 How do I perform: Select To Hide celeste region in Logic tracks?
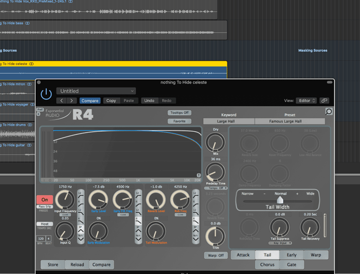click(x=114, y=70)
